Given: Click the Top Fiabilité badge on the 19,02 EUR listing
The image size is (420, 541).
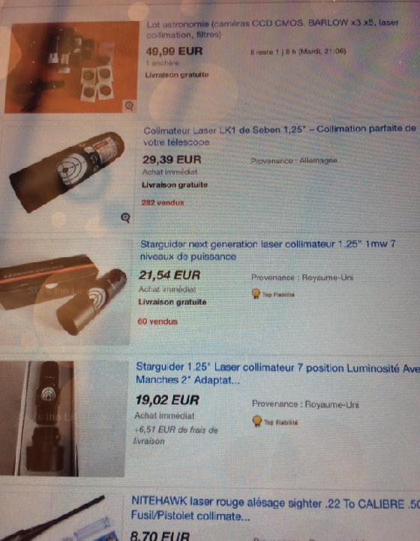Looking at the screenshot, I should pyautogui.click(x=275, y=422).
